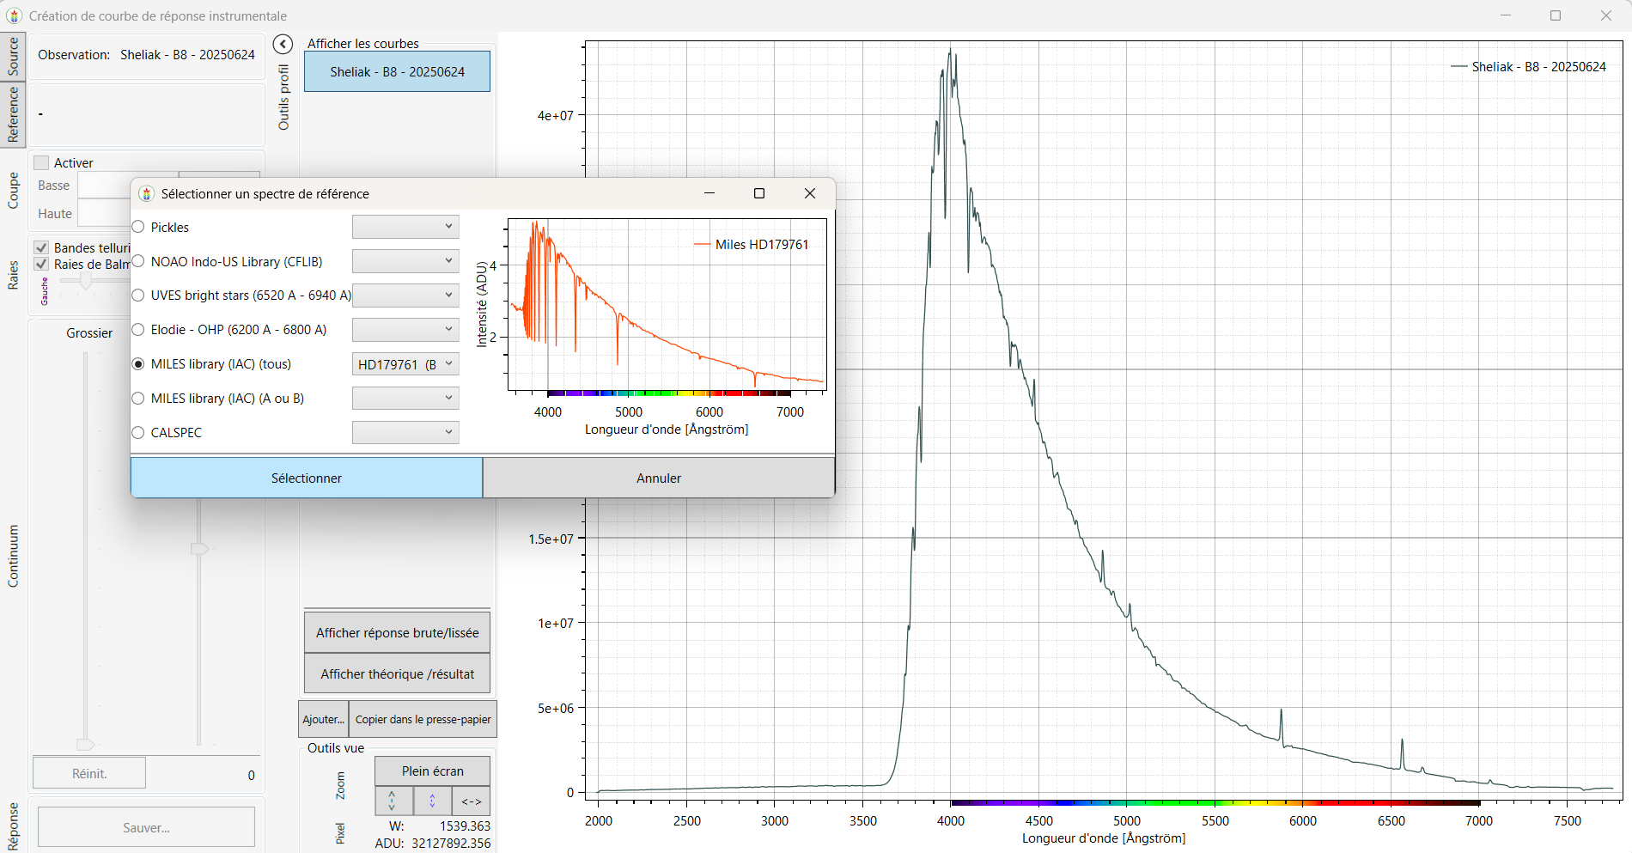Click the Ajouter... button

[323, 720]
